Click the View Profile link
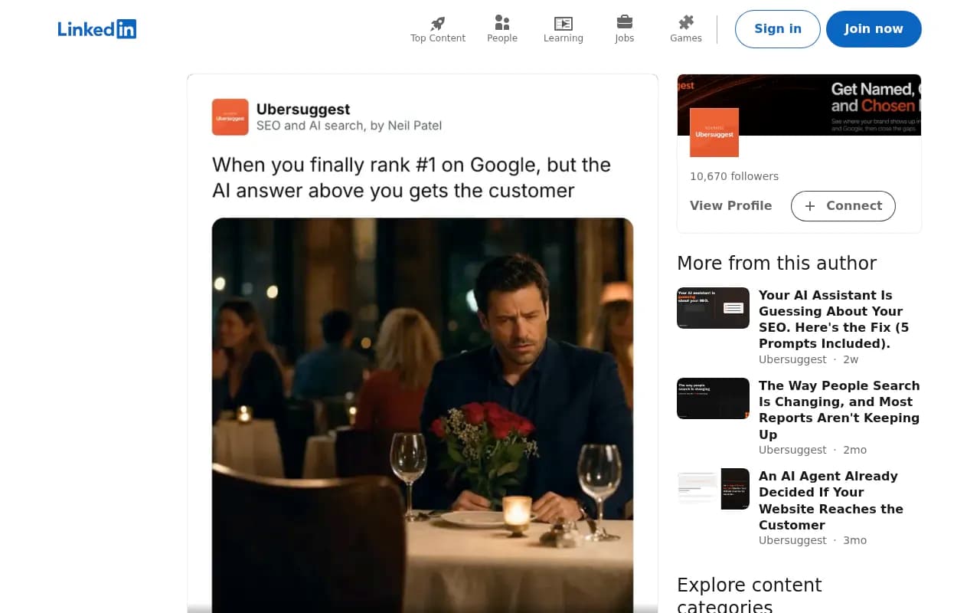 point(731,205)
